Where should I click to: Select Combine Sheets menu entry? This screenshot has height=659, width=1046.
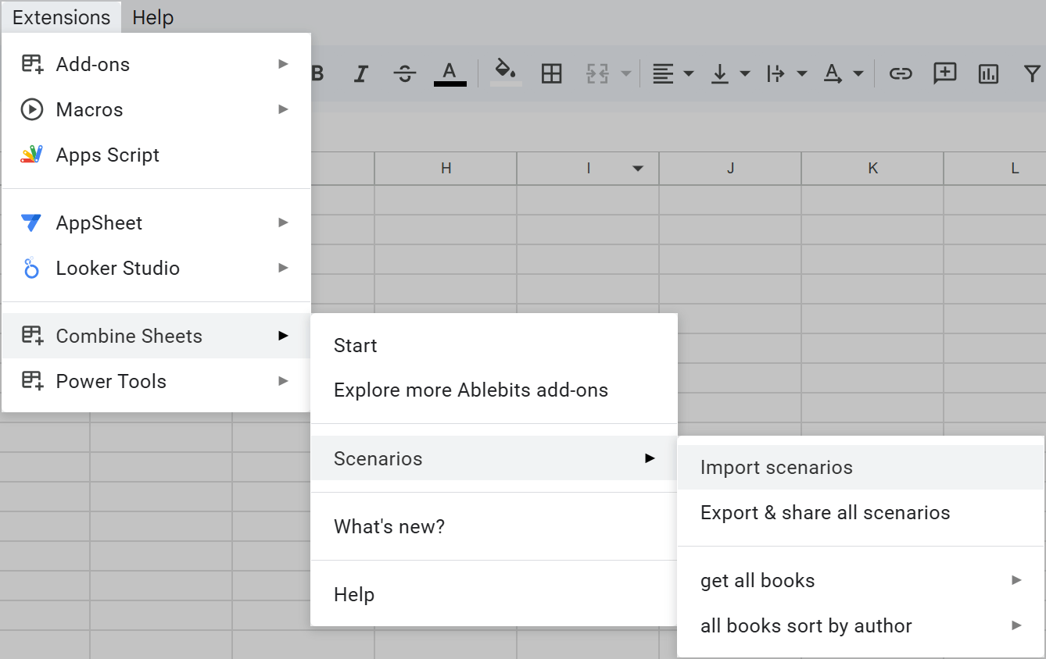[156, 336]
